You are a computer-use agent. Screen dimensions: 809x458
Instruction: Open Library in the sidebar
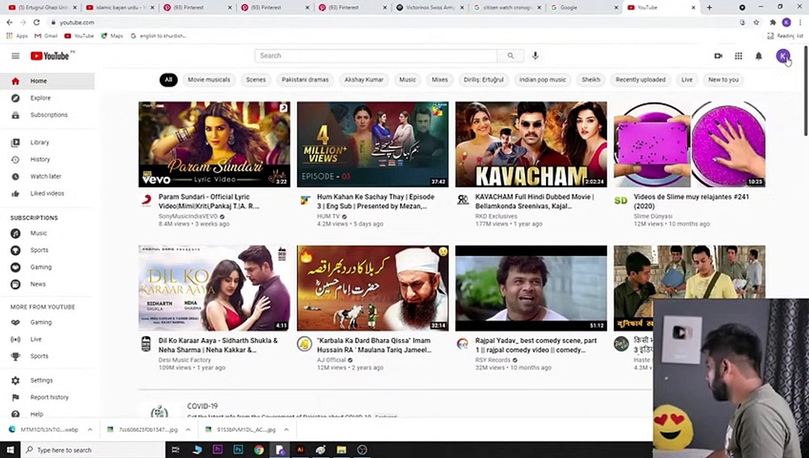point(47,142)
